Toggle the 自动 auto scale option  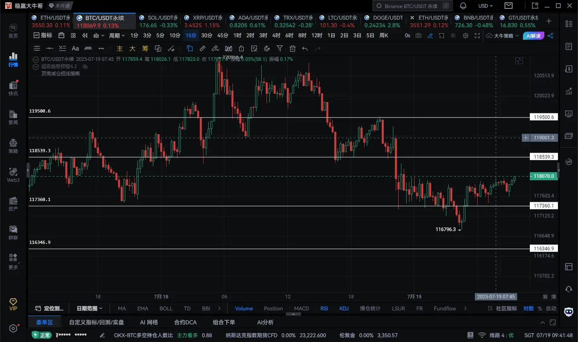551,308
